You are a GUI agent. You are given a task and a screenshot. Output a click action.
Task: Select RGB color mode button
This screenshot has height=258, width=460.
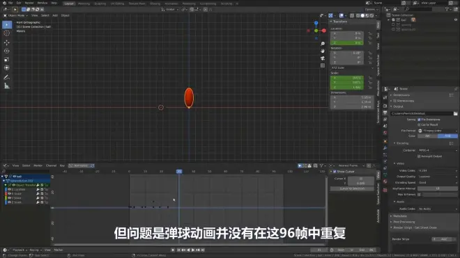coord(447,136)
